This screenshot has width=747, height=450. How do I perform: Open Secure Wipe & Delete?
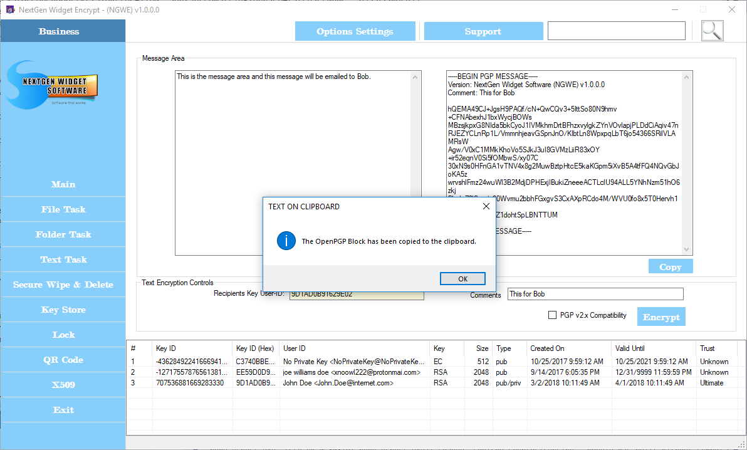(63, 285)
